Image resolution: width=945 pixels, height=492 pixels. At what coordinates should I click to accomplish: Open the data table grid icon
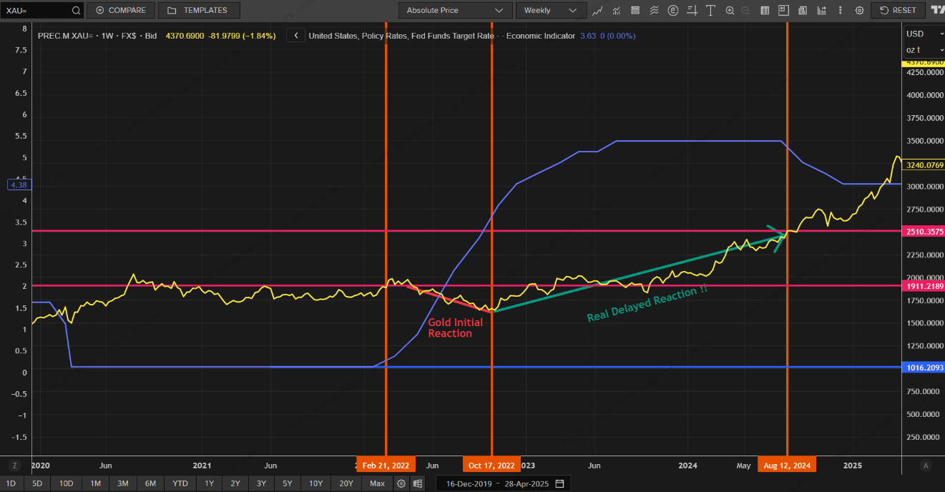(765, 11)
